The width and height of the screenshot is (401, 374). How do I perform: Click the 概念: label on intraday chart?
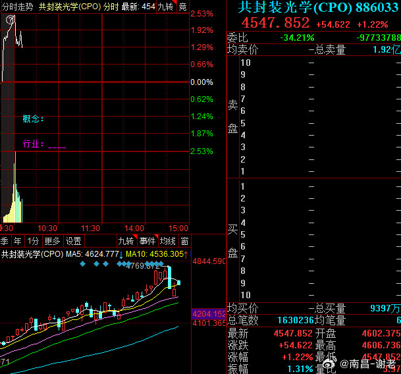(33, 119)
